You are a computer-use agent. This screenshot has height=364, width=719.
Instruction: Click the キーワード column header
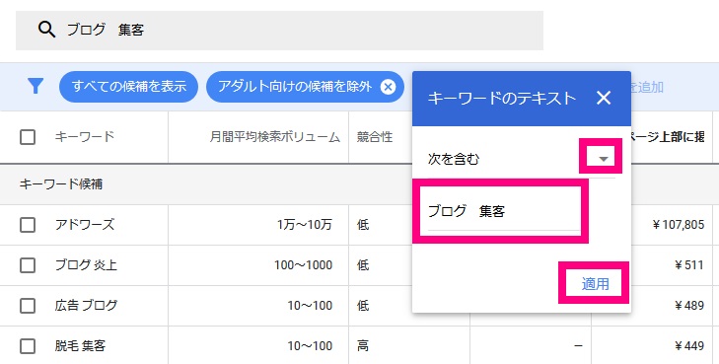pyautogui.click(x=85, y=136)
